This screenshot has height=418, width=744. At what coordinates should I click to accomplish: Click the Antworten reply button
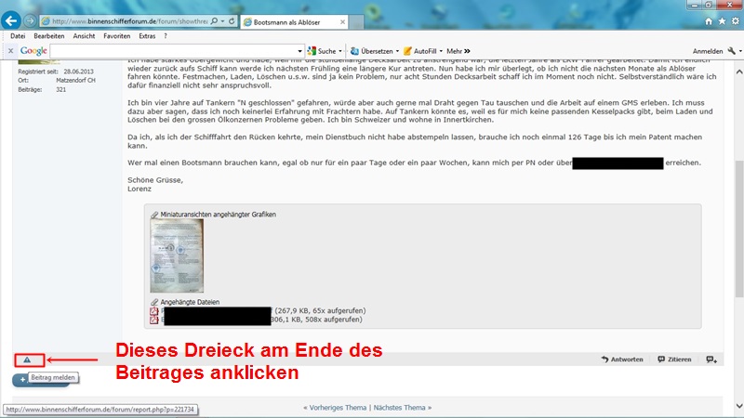coord(623,359)
